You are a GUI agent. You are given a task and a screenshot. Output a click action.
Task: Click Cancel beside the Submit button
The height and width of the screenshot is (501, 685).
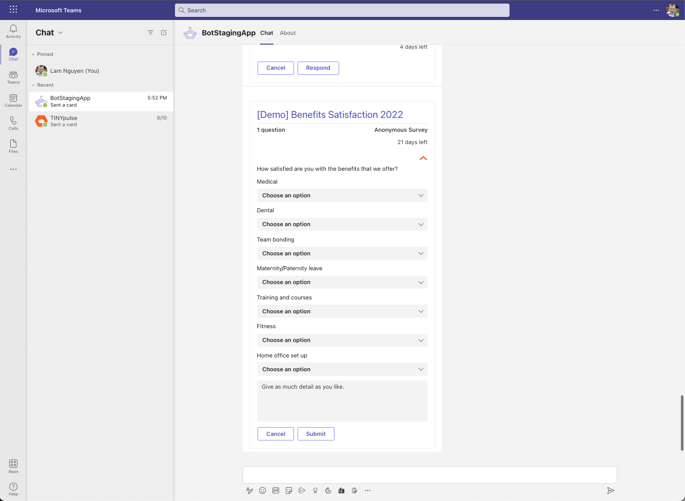click(276, 434)
